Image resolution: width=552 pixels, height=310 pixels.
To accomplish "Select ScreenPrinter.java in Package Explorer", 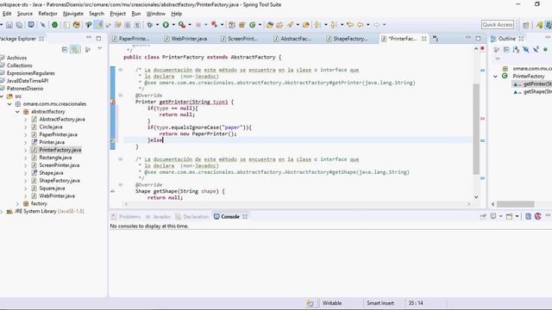I will click(x=60, y=165).
